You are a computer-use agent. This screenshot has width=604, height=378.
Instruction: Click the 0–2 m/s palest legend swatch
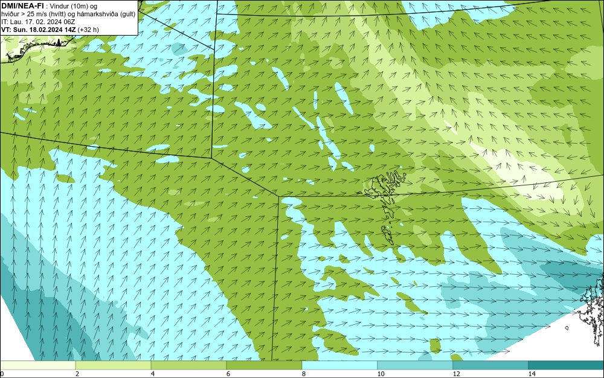pyautogui.click(x=37, y=365)
